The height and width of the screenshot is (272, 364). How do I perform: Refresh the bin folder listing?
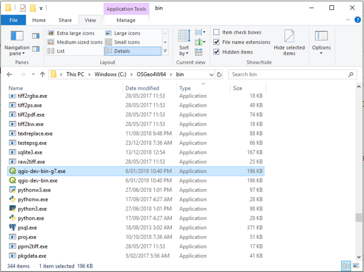[x=219, y=75]
